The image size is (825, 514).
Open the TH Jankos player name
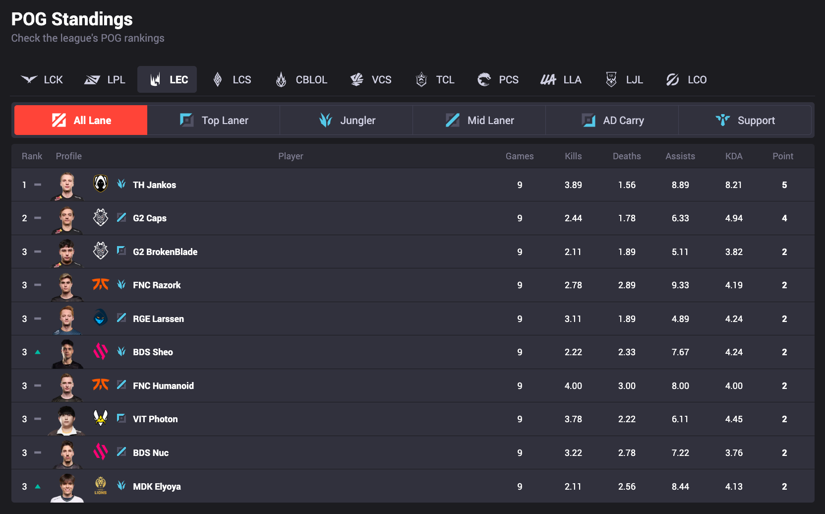(154, 185)
